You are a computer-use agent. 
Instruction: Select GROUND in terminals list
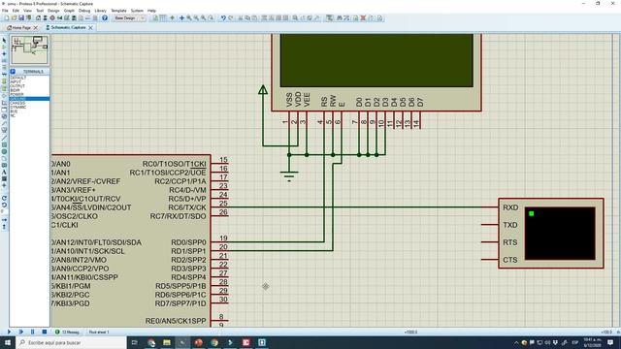30,99
